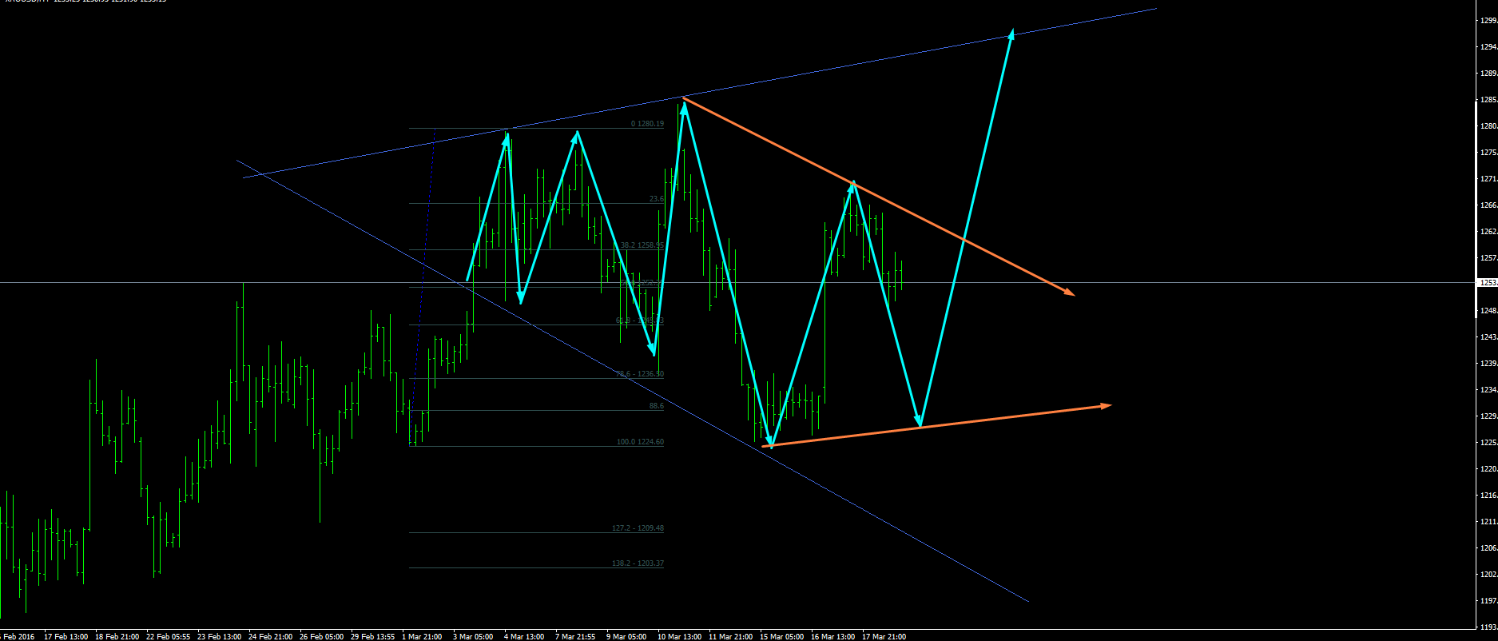Select the 78.6 - 1236.30 Fibonacci label
1498x641 pixels.
point(640,374)
